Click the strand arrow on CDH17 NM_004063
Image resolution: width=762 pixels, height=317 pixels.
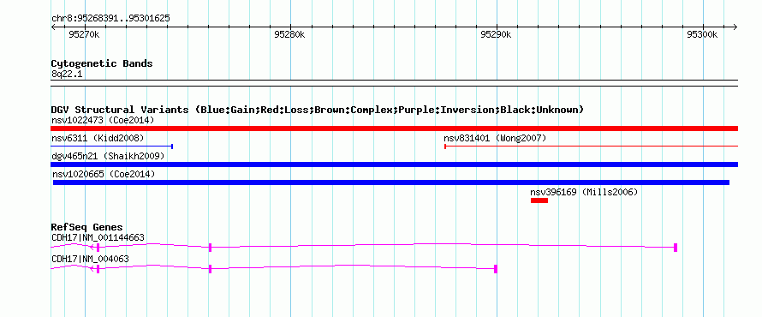(92, 269)
